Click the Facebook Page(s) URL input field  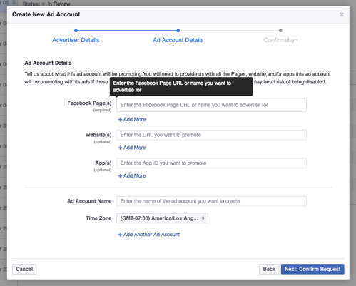point(211,105)
